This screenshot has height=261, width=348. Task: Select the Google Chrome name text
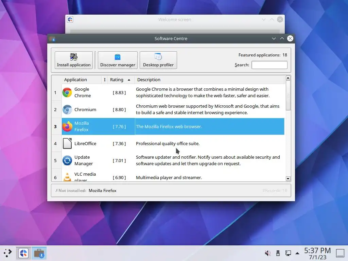point(83,92)
